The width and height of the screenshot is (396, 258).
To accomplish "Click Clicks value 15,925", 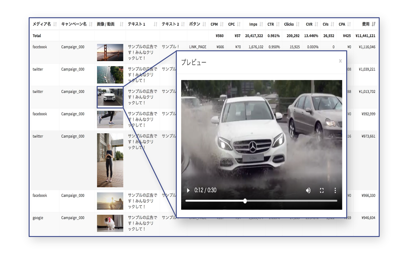I will [x=295, y=47].
